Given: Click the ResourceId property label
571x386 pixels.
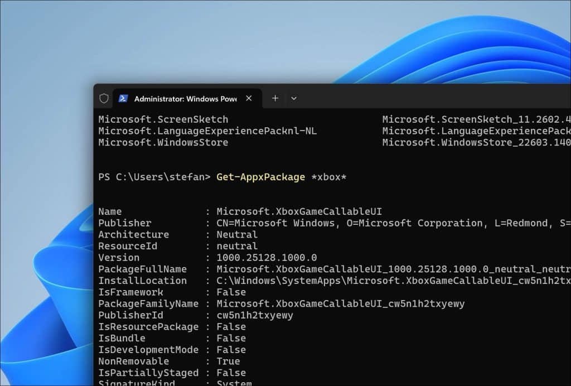Looking at the screenshot, I should tap(128, 246).
